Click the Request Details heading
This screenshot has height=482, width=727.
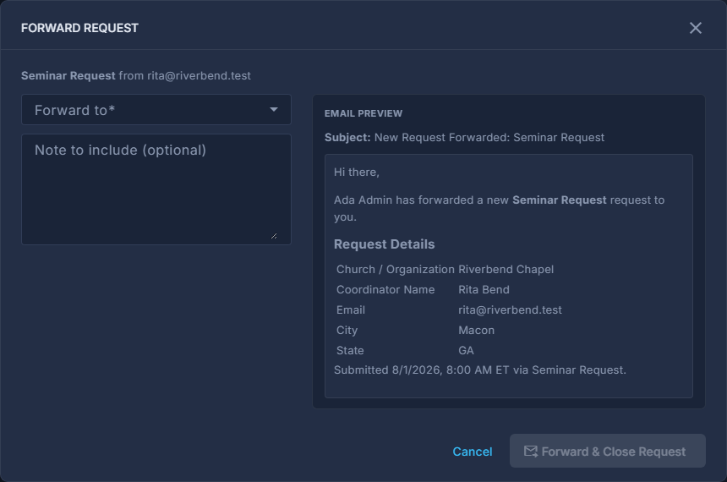tap(385, 244)
